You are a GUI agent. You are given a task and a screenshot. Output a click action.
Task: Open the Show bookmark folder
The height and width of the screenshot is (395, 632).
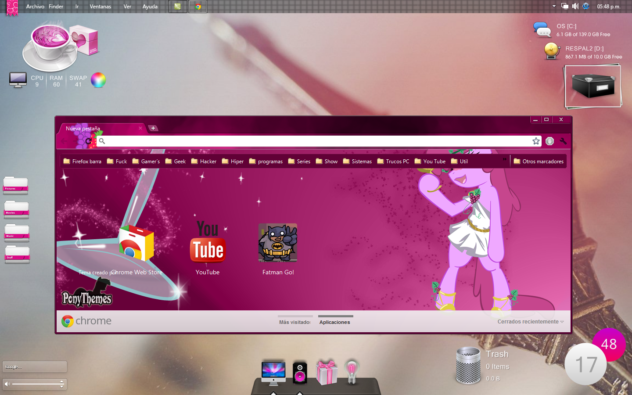(x=327, y=161)
